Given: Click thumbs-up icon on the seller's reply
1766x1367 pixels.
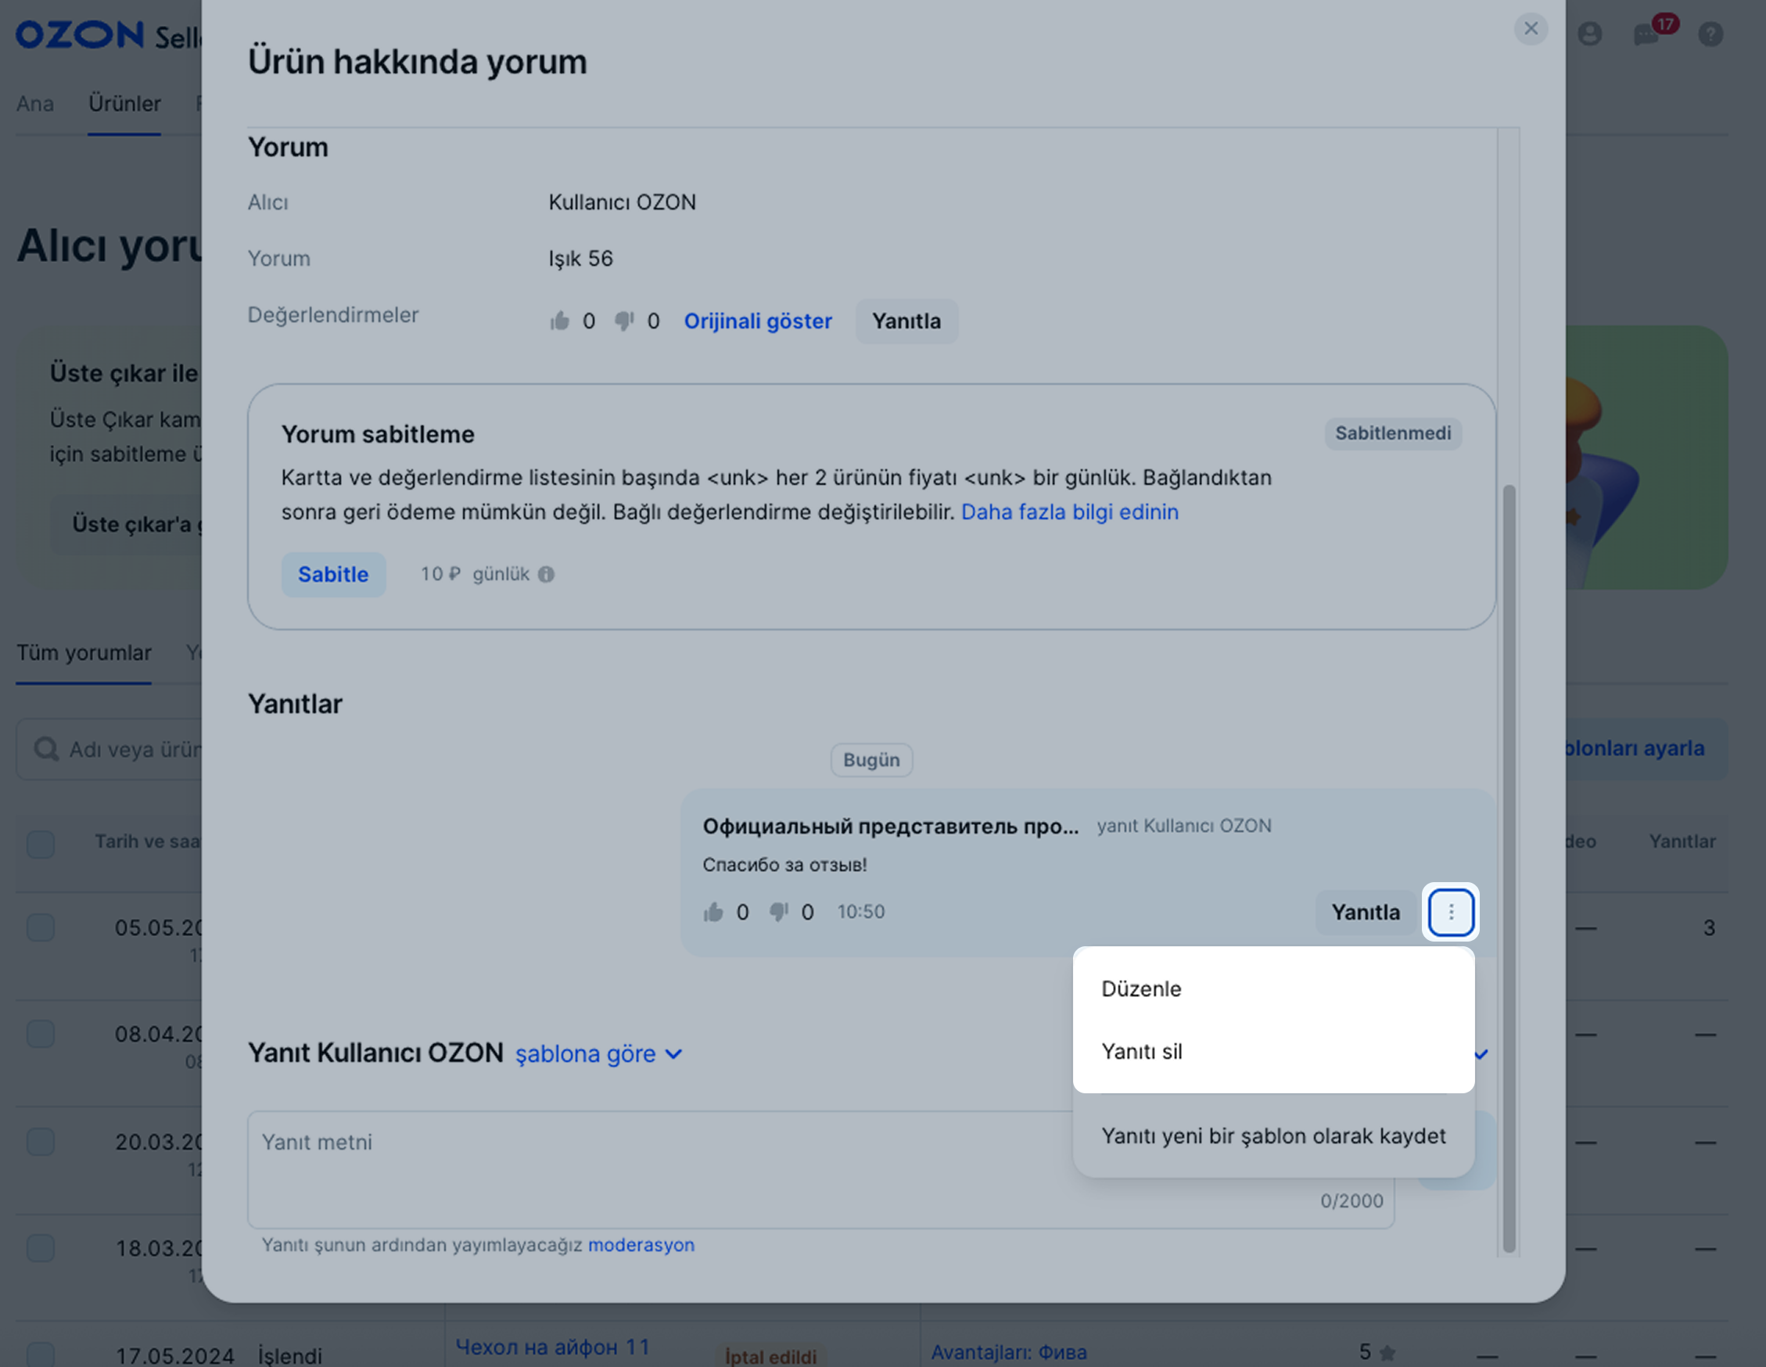Looking at the screenshot, I should [713, 912].
